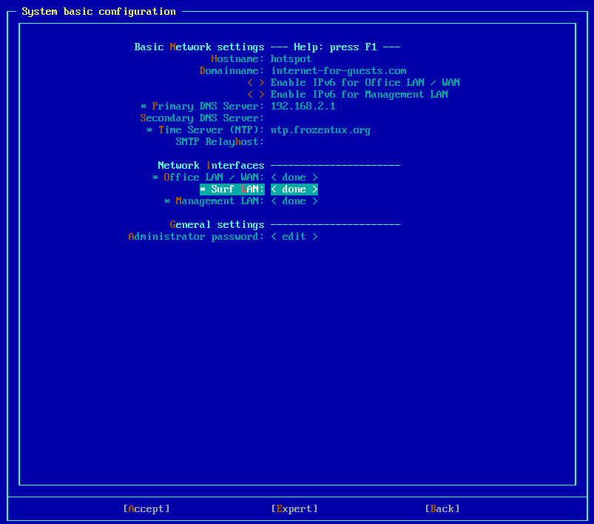Click the Secondary DNS Server label
Image resolution: width=594 pixels, height=524 pixels.
tap(202, 118)
